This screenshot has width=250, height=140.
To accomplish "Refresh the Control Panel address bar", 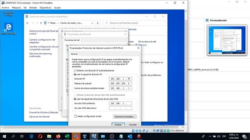I will pyautogui.click(x=98, y=23).
